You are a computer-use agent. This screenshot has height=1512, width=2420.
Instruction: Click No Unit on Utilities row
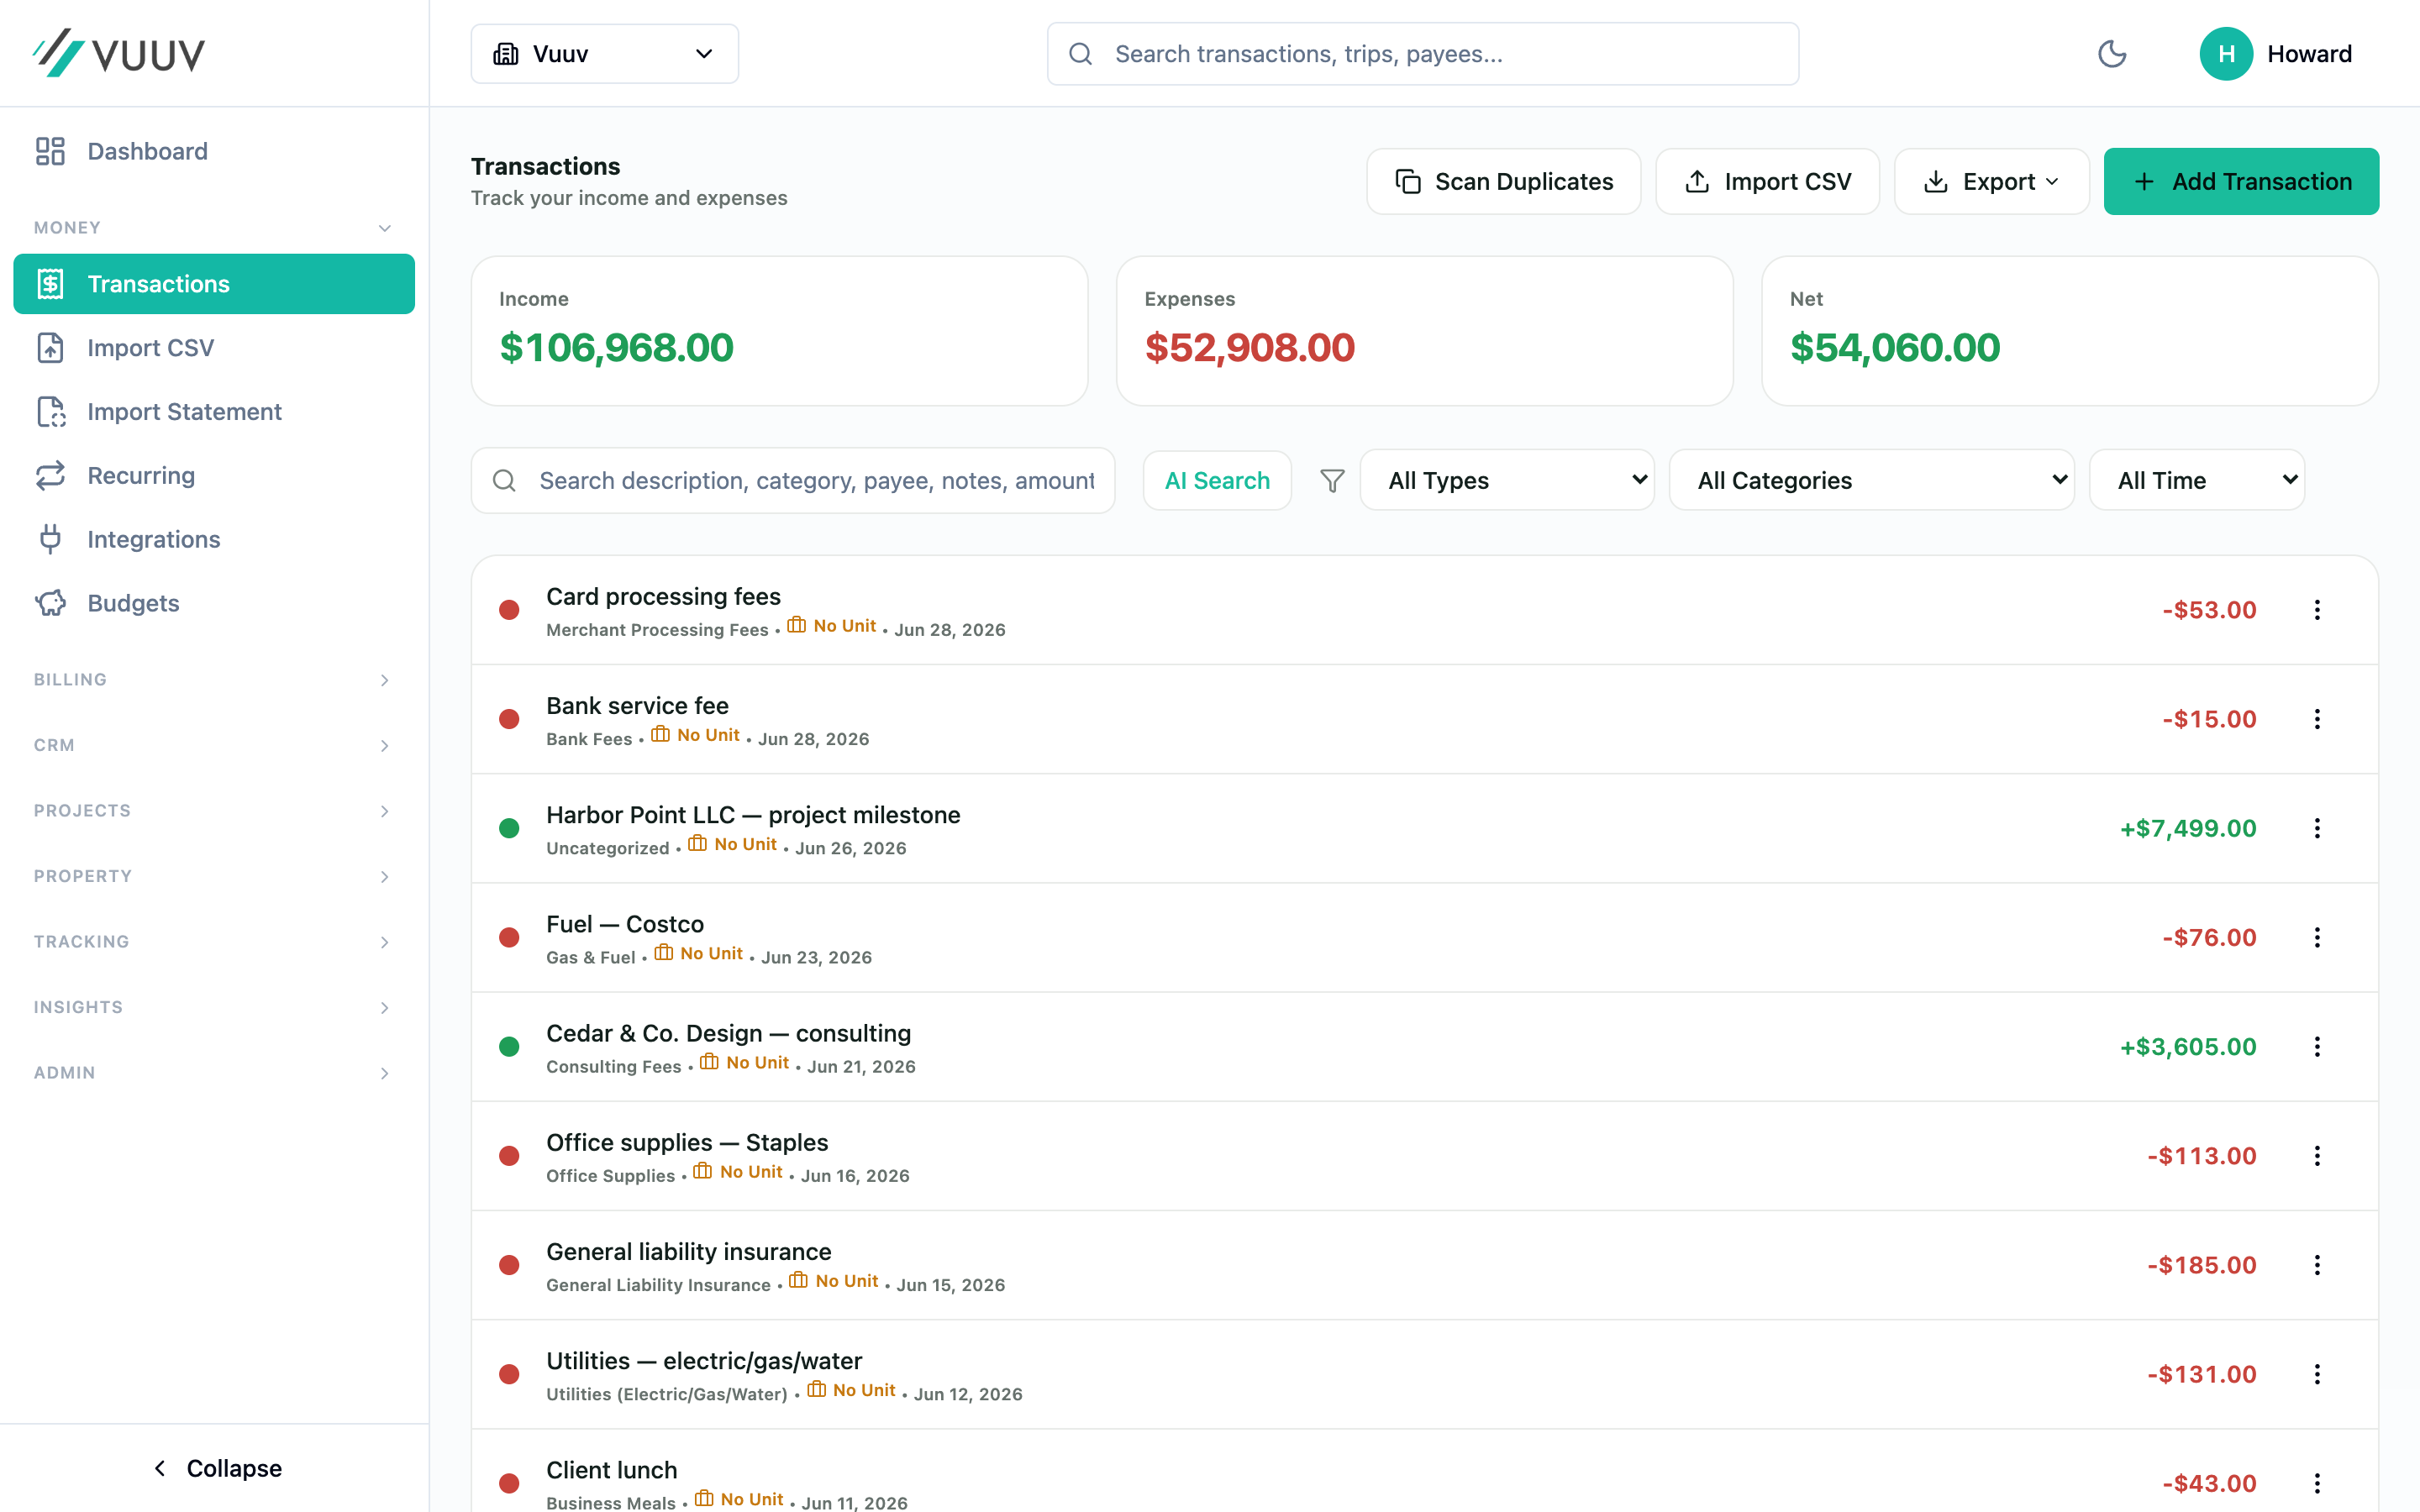[x=852, y=1390]
